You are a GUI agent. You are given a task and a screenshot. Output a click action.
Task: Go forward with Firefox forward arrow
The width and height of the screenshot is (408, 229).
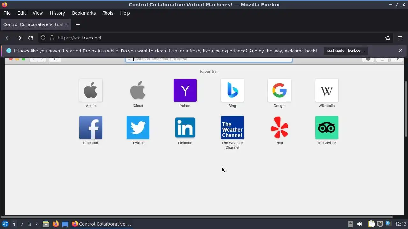click(19, 38)
